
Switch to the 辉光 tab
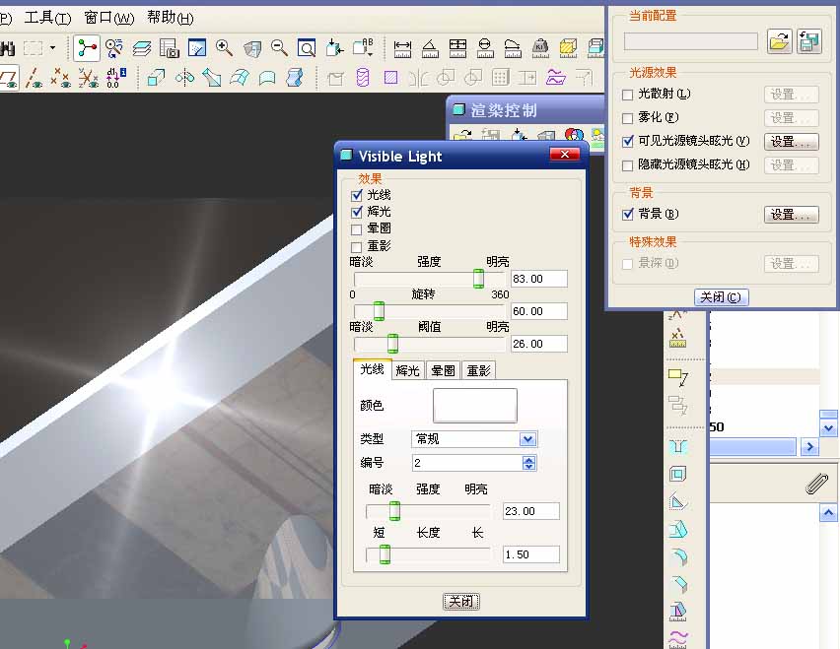pos(407,370)
